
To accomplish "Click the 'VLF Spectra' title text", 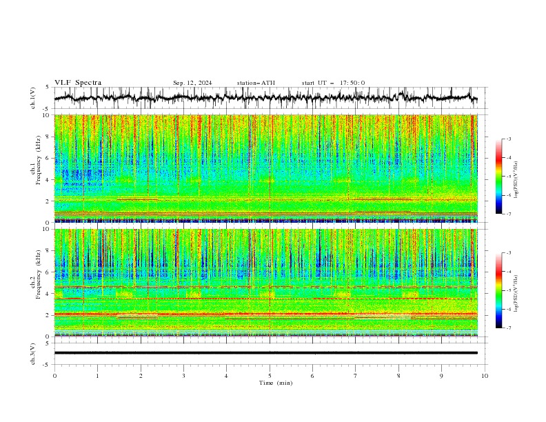I will pos(78,83).
